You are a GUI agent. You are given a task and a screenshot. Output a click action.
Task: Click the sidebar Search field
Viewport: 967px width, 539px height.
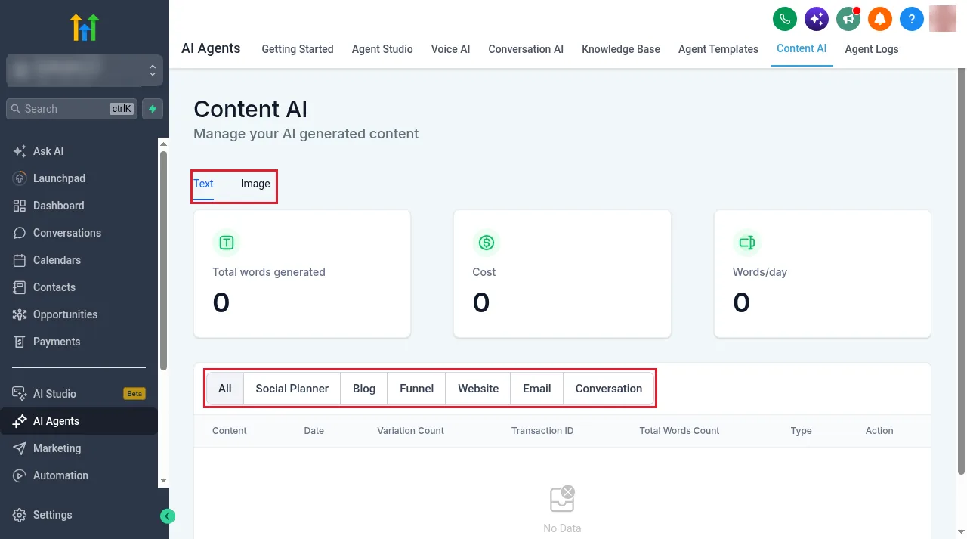point(73,109)
